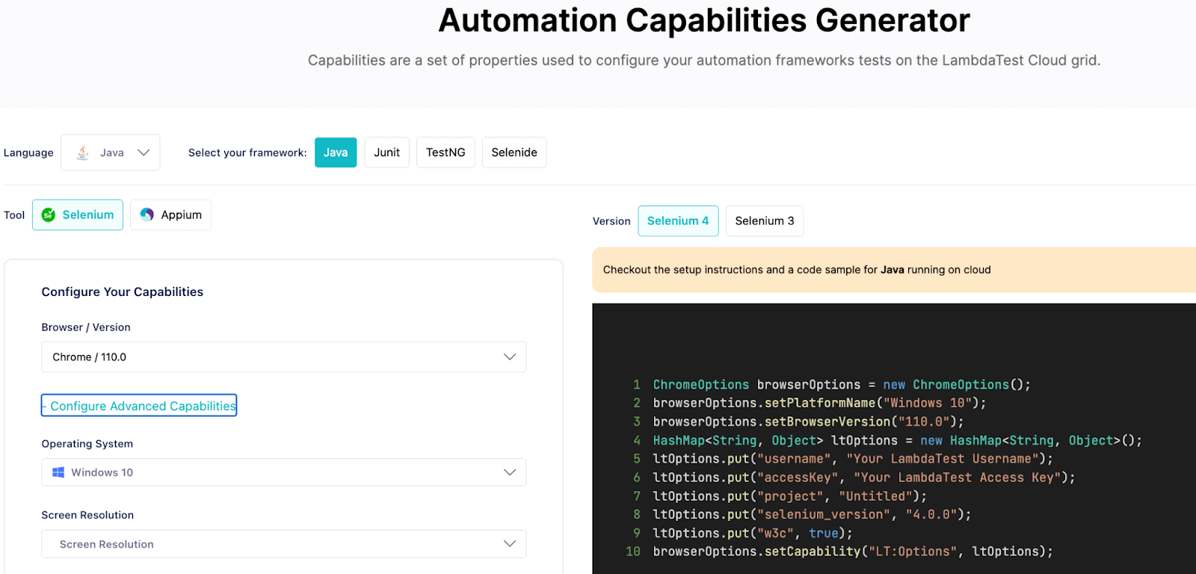Collapse Configure Advanced Capabilities link
This screenshot has width=1196, height=574.
pos(139,406)
